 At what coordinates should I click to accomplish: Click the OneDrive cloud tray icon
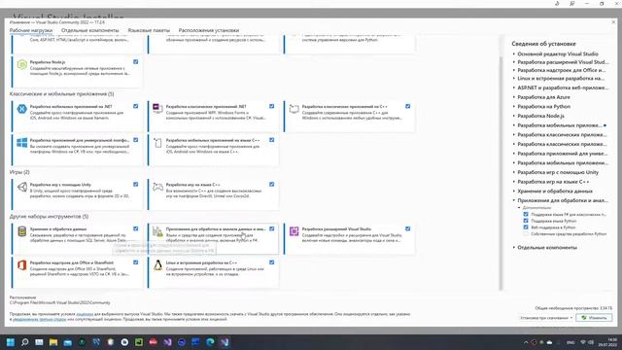click(x=549, y=342)
